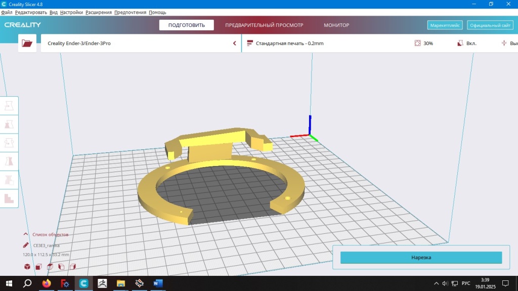Open per-model settings tool in left toolbar
Screen dimensions: 518x291
tap(9, 180)
